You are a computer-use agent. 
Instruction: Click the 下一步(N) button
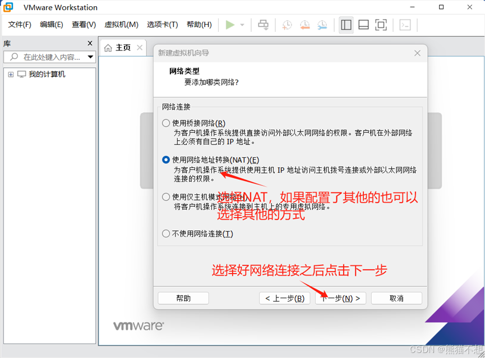tap(340, 298)
